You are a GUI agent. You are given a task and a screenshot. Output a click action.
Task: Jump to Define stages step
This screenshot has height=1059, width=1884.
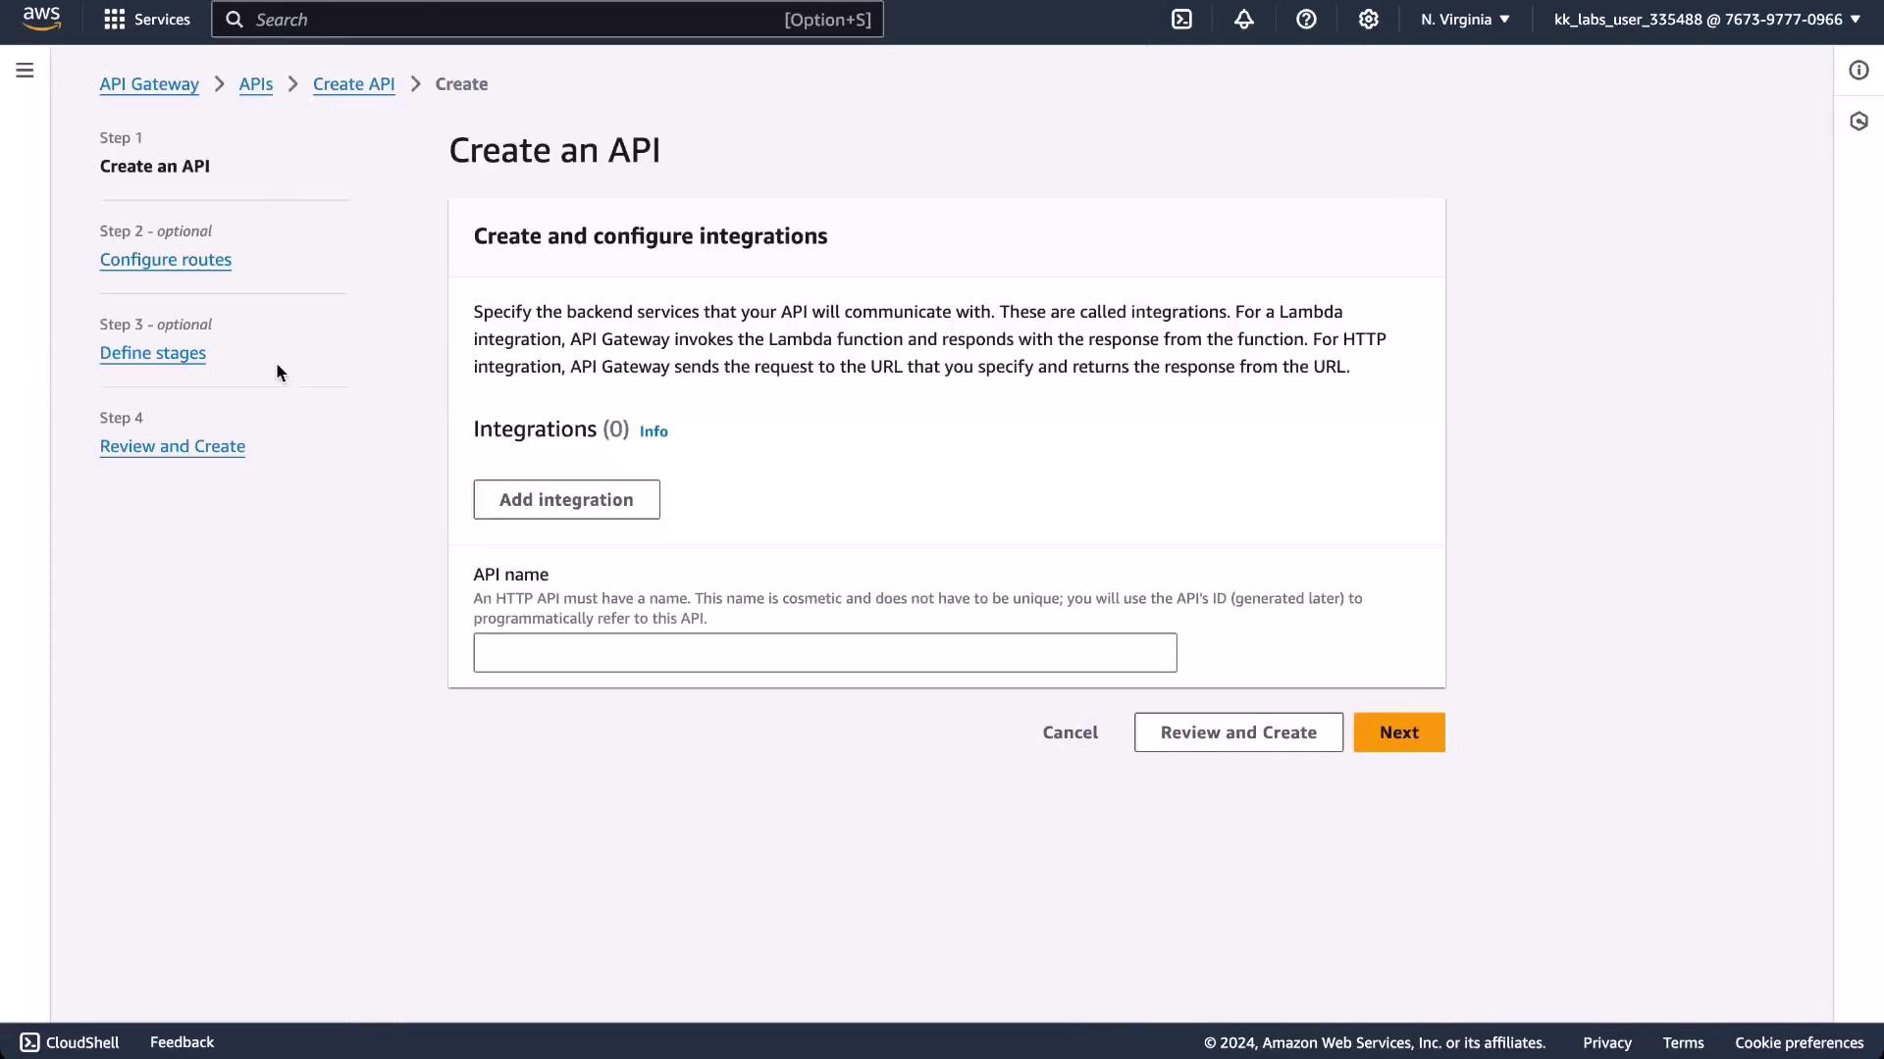pos(153,353)
